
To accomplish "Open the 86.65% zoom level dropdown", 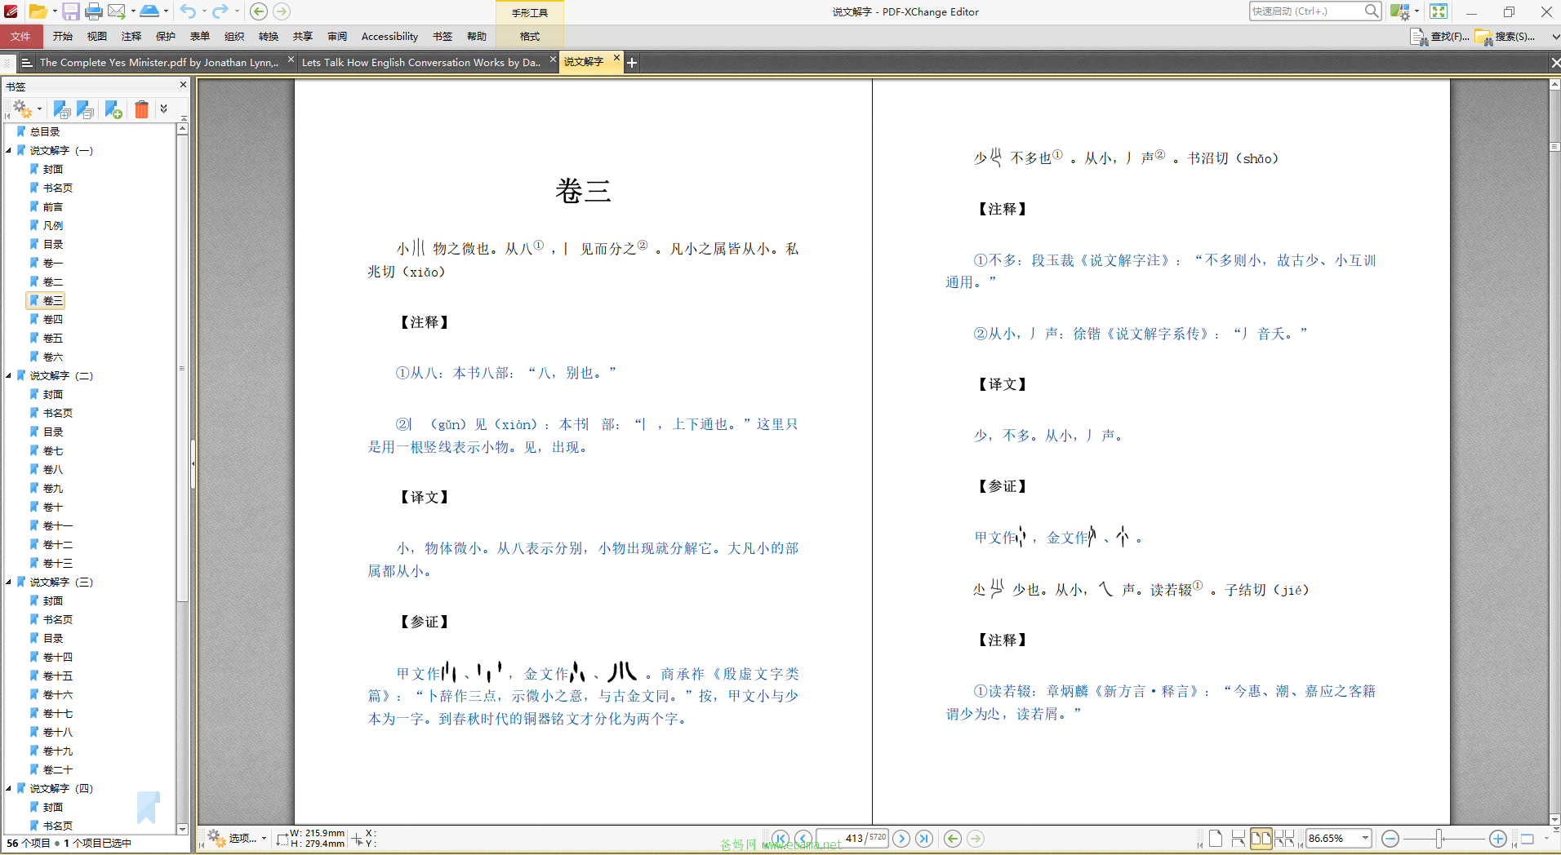I will [1365, 839].
